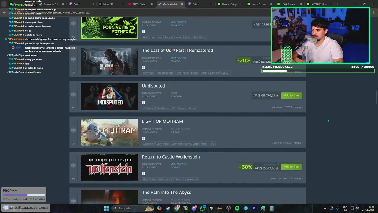Switch to the Luken Stream tab
The image size is (378, 213).
(x=259, y=4)
